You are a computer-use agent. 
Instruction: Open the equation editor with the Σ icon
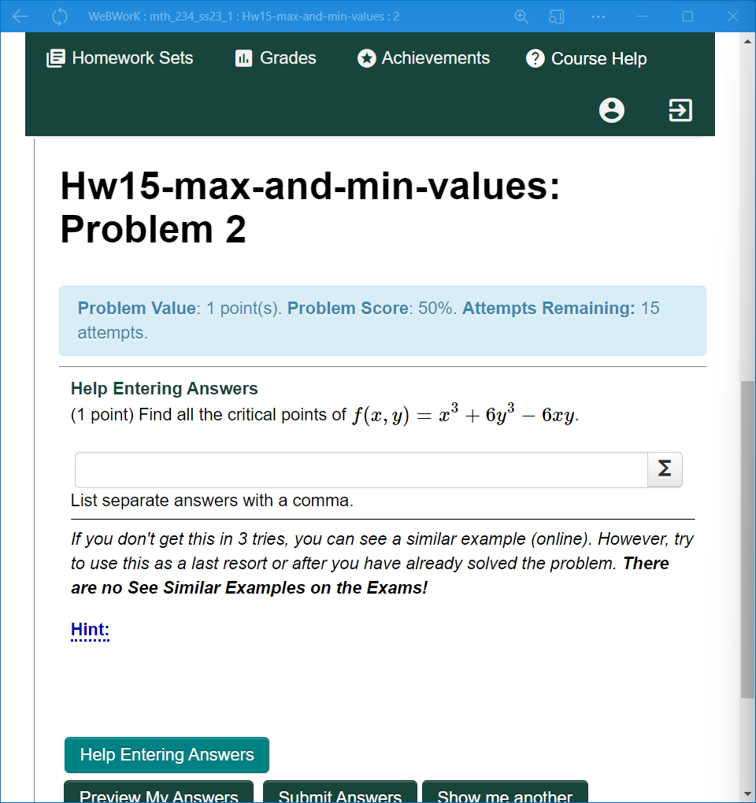coord(664,469)
